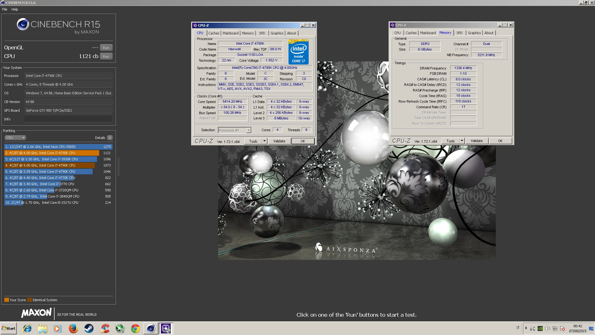Screen dimensions: 595x335
Task: Run the OpenGL benchmark test
Action: [x=106, y=48]
